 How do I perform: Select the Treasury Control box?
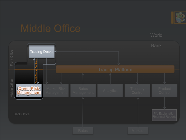pos(137,90)
